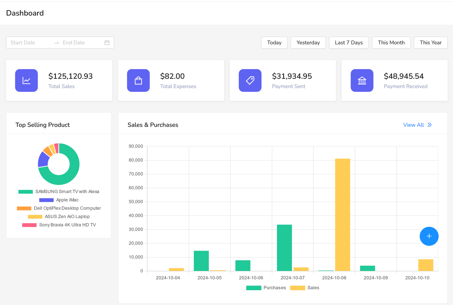Toggle SAMSUNG Smart TV legend entry
The width and height of the screenshot is (453, 305).
tap(59, 192)
